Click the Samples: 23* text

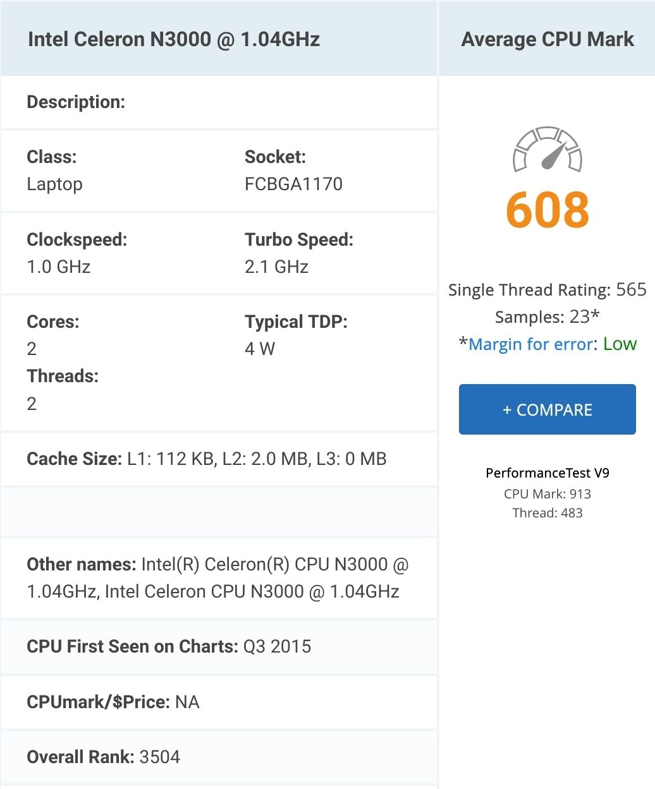[x=548, y=316]
